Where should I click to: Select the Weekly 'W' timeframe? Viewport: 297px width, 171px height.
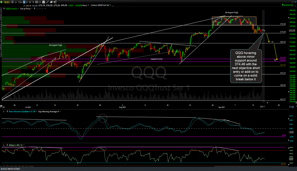pyautogui.click(x=30, y=2)
